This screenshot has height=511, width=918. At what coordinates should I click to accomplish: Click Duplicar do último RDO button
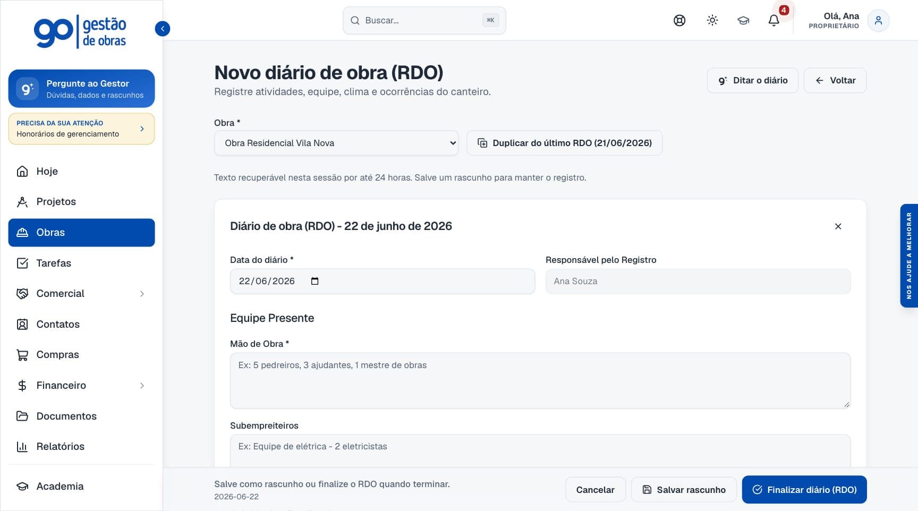564,143
